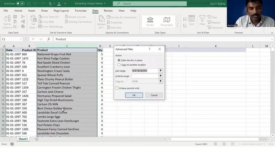Click the Insert Function fx icon

[49, 39]
